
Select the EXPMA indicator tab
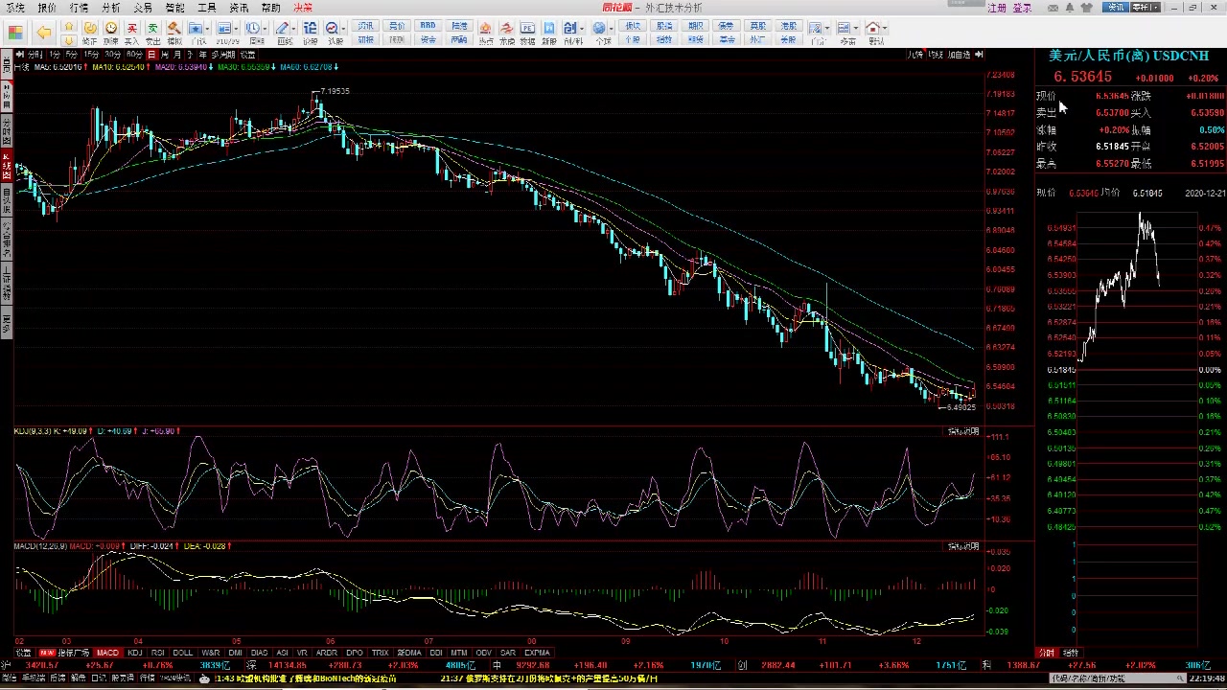pyautogui.click(x=537, y=653)
